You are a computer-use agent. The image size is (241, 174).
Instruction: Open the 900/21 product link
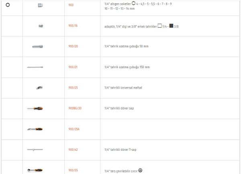pos(73,67)
